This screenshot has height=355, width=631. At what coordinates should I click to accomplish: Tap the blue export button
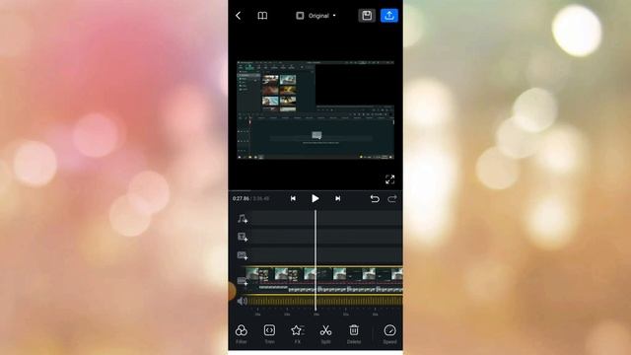pyautogui.click(x=389, y=16)
